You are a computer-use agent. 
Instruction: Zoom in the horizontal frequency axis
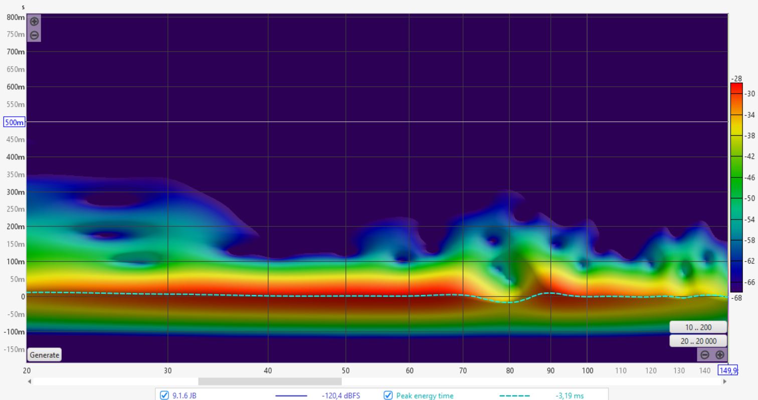coord(720,355)
